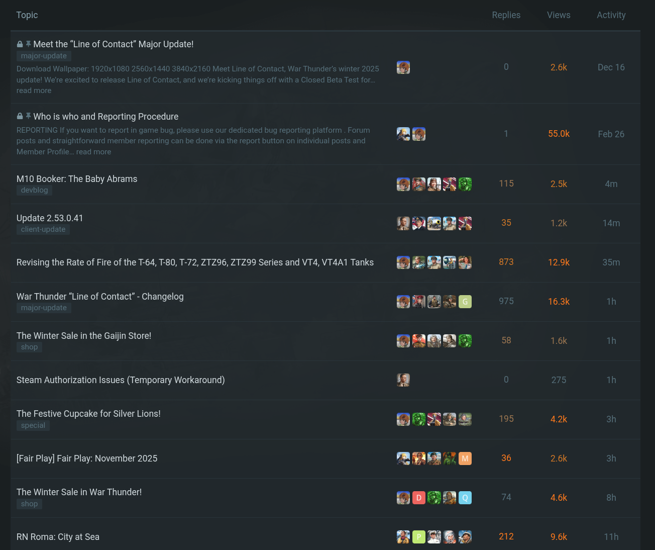Viewport: 655px width, 550px height.
Task: Sort topics by the Views column header
Action: [x=559, y=15]
